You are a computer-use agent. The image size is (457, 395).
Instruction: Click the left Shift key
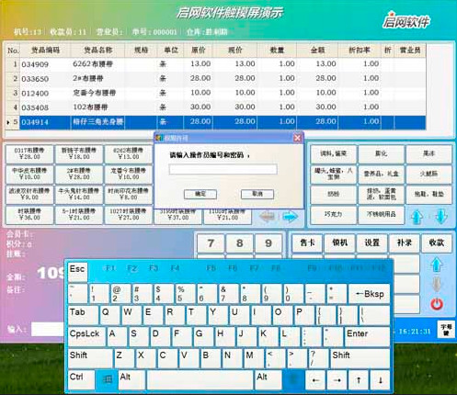(90, 358)
